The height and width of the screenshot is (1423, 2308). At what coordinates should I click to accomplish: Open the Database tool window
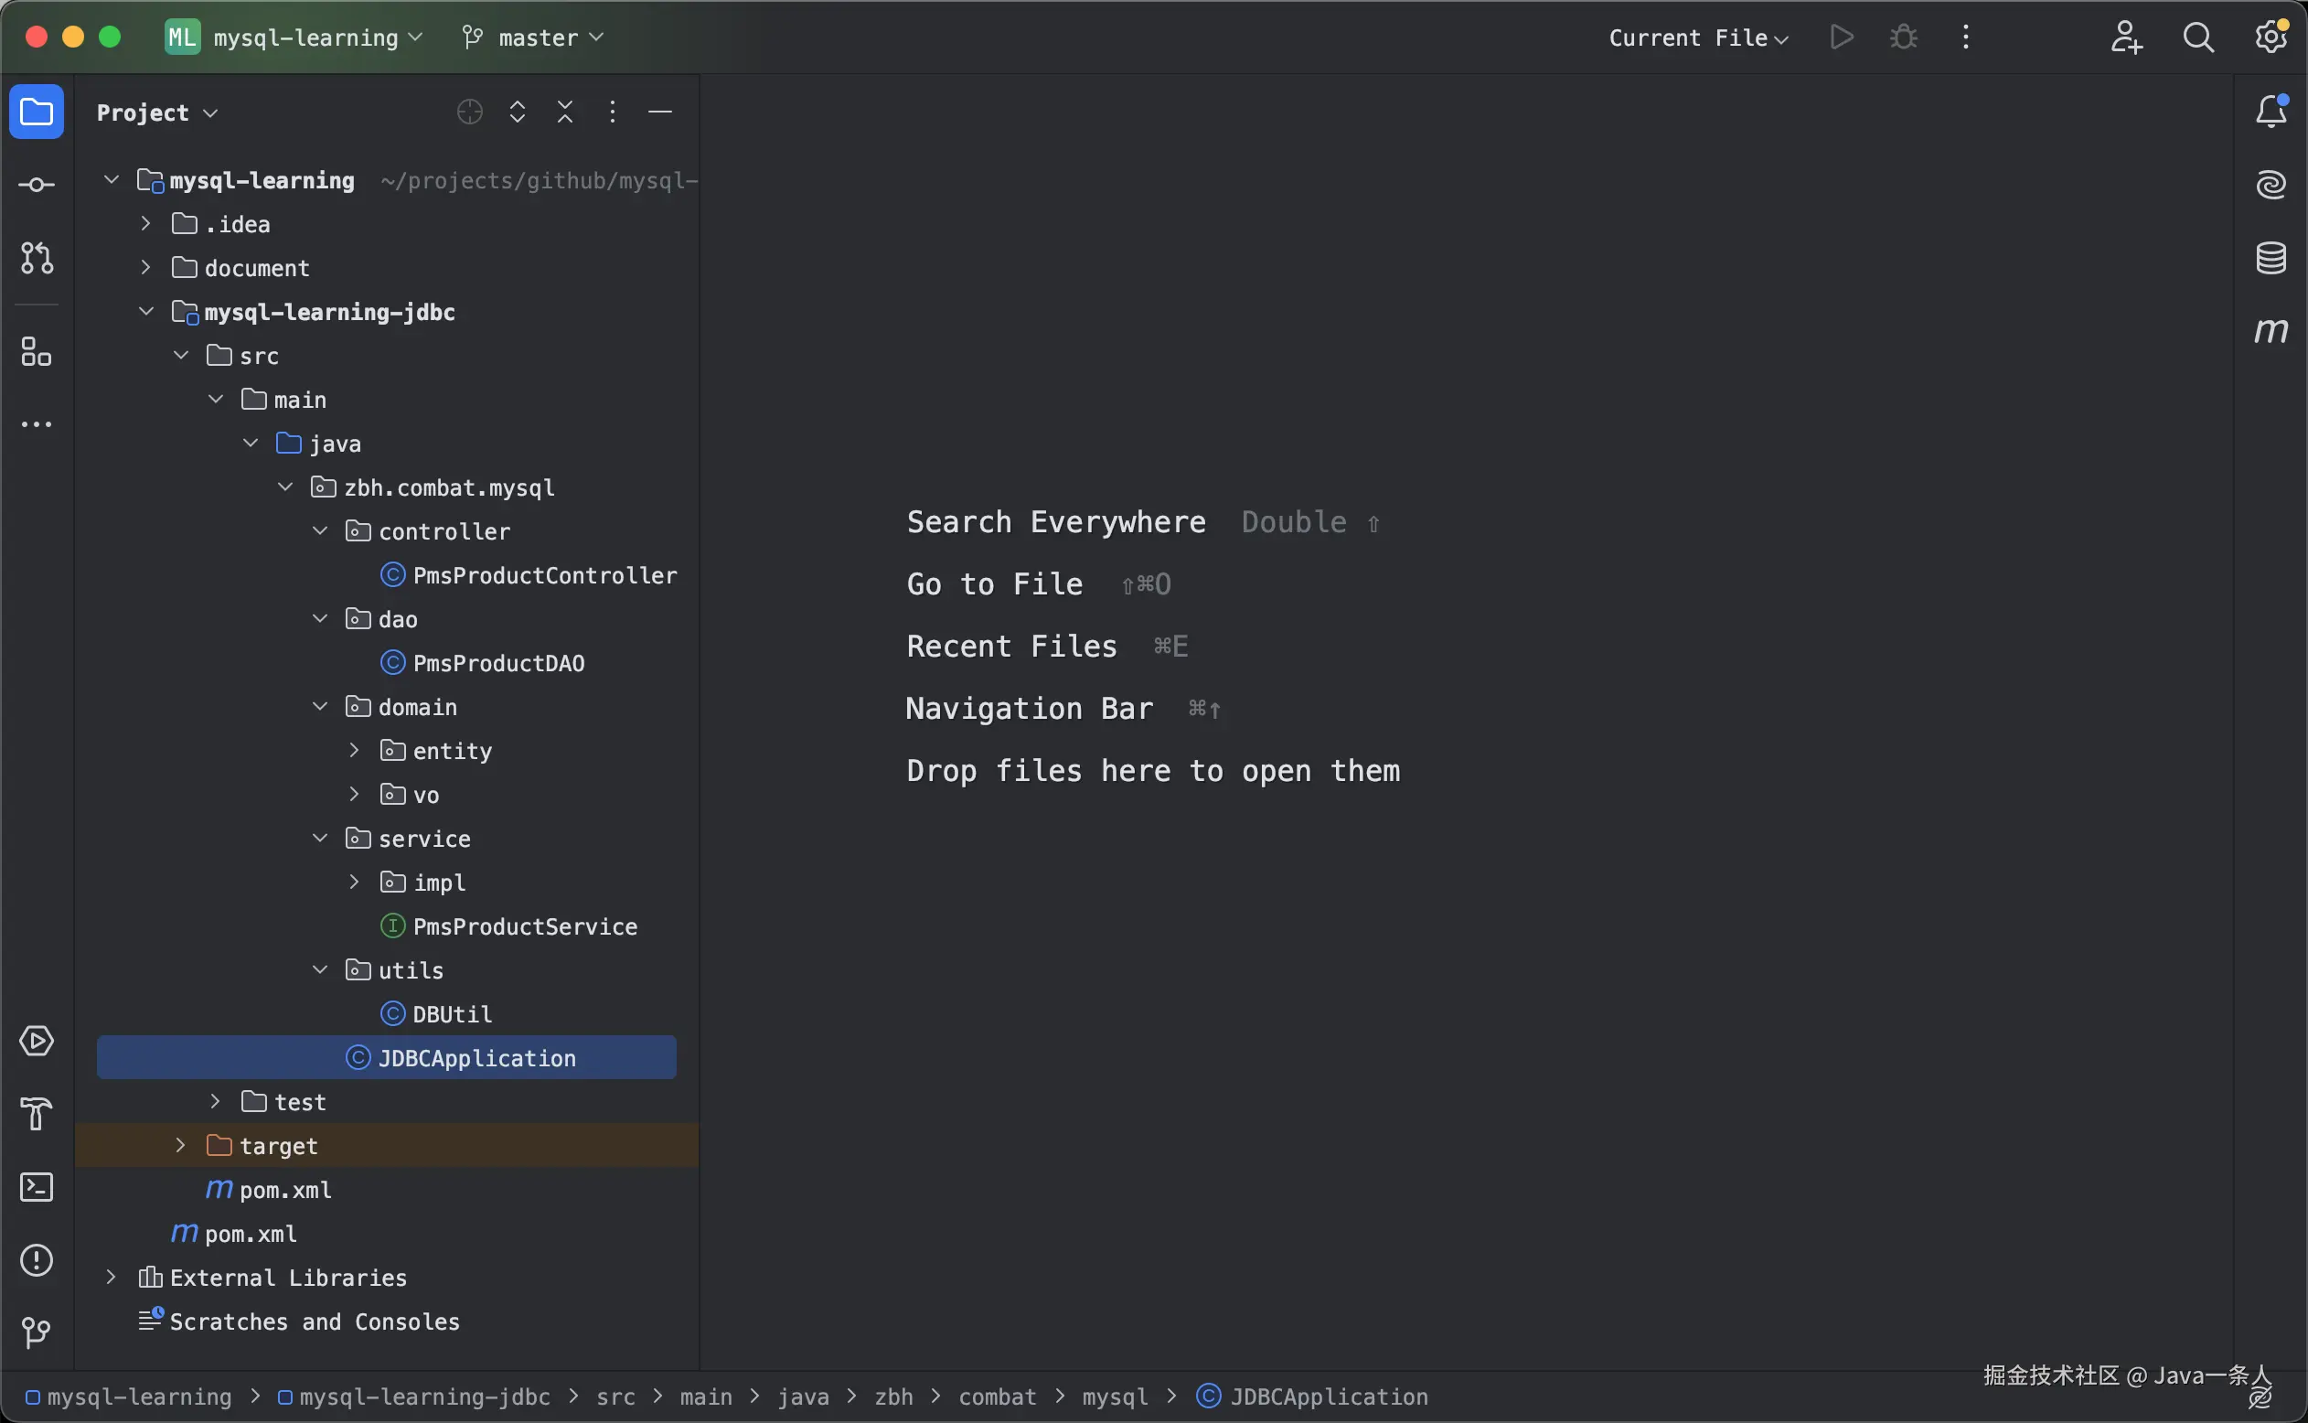[2271, 258]
